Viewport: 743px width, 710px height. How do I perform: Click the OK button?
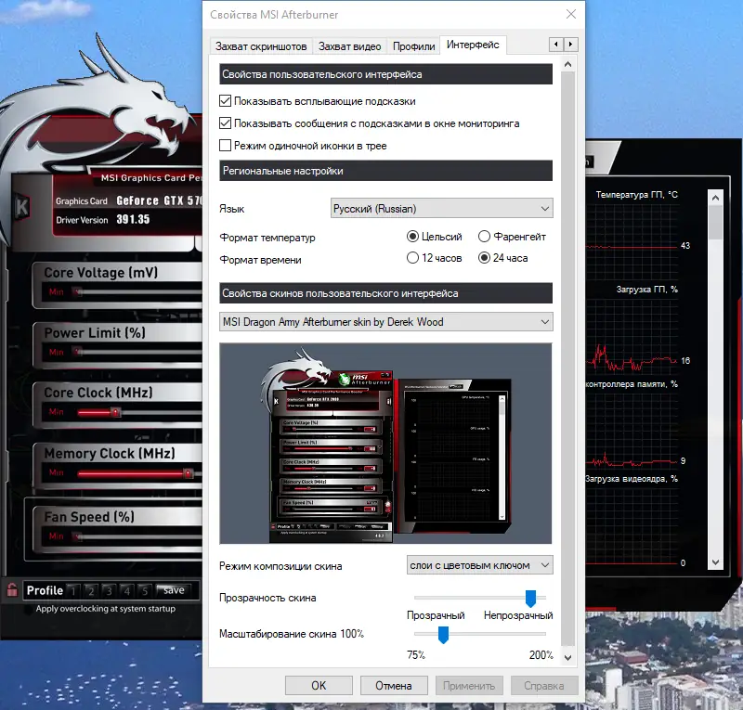coord(319,685)
